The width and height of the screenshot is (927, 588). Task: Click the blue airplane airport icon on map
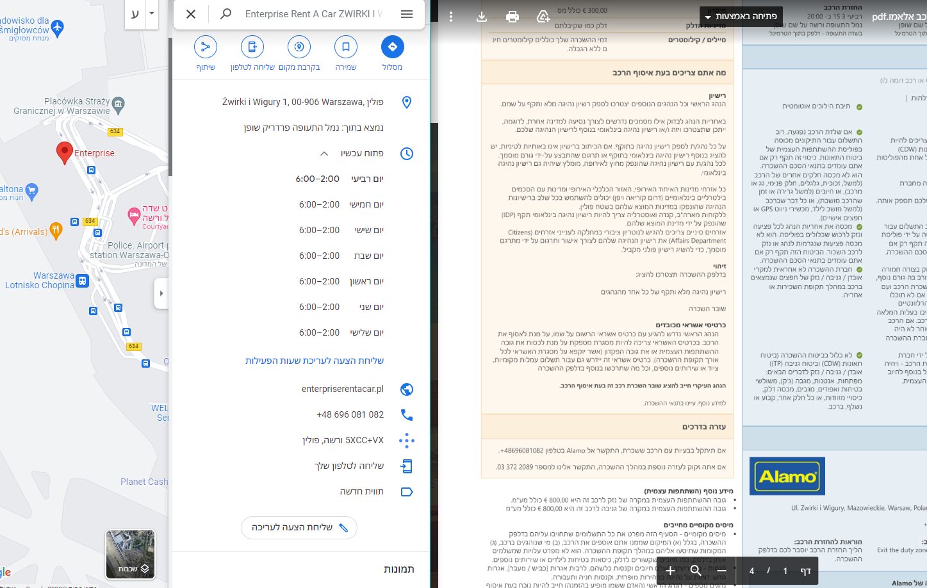[58, 28]
